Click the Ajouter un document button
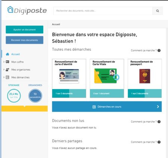The width and height of the screenshot is (168, 158). (25, 30)
